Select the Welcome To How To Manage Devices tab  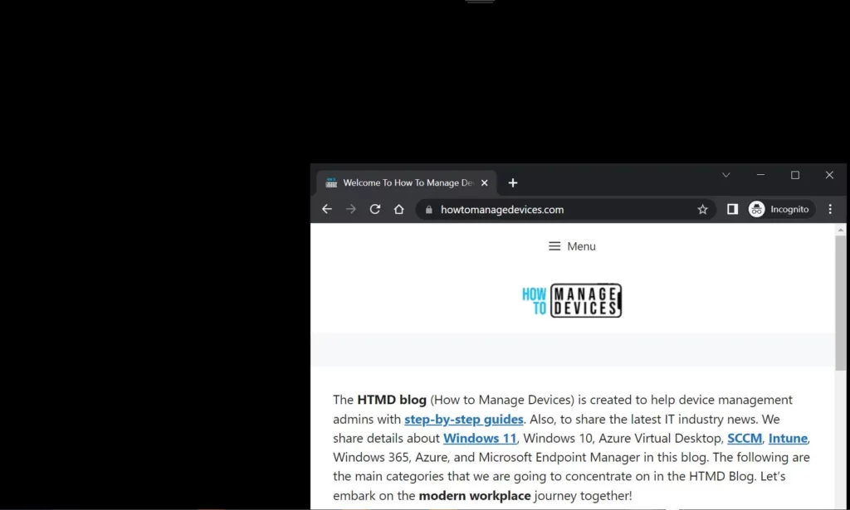(x=406, y=183)
